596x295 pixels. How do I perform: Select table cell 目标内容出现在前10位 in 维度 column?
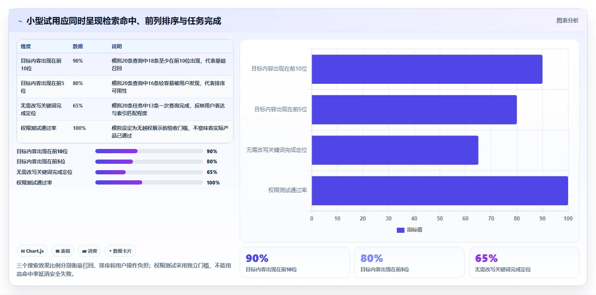(41, 64)
